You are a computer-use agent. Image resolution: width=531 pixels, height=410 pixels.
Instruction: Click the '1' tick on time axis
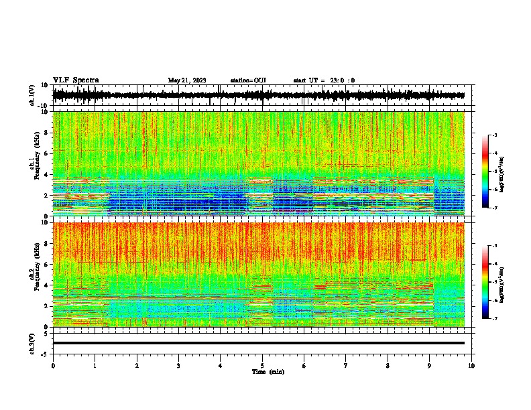pyautogui.click(x=95, y=366)
